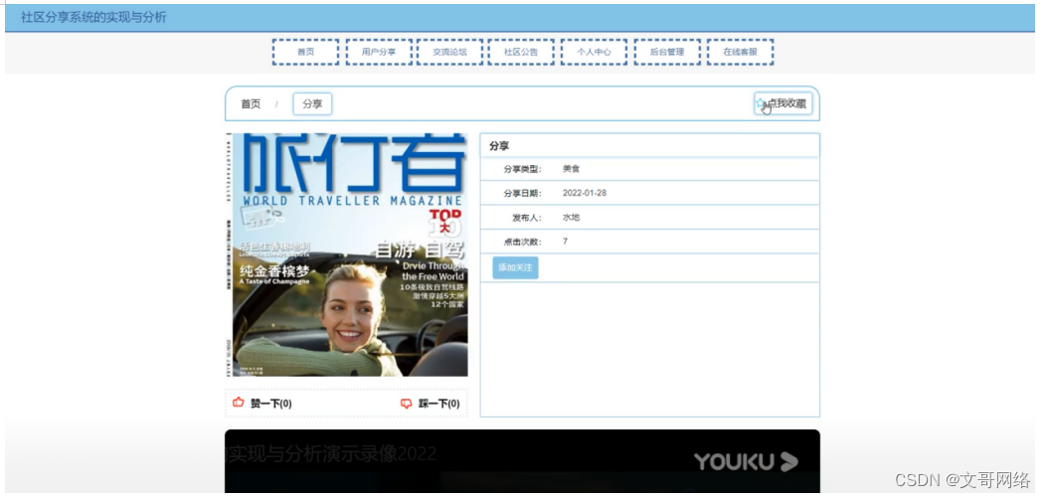Click the 分享类型 value 美食
The image size is (1046, 498).
tap(571, 169)
